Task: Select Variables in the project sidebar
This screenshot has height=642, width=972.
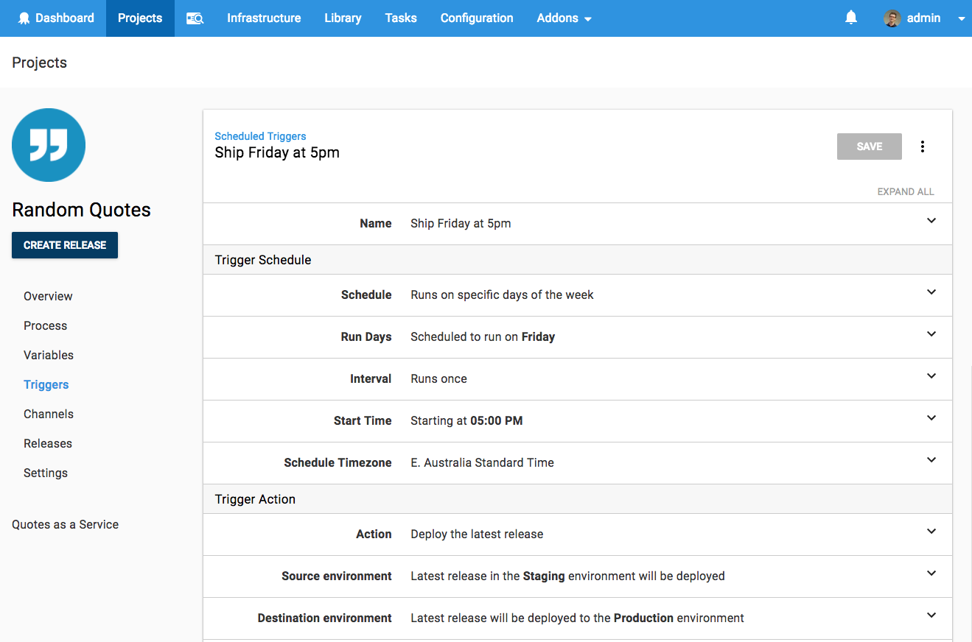Action: pyautogui.click(x=48, y=355)
